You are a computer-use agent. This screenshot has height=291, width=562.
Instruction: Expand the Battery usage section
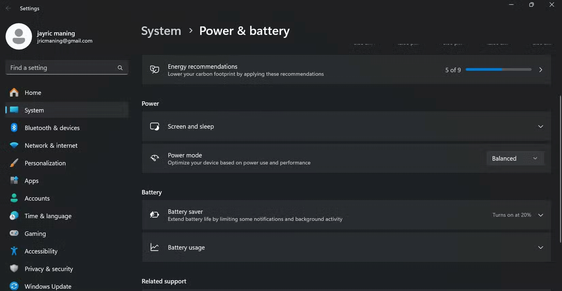click(x=540, y=247)
